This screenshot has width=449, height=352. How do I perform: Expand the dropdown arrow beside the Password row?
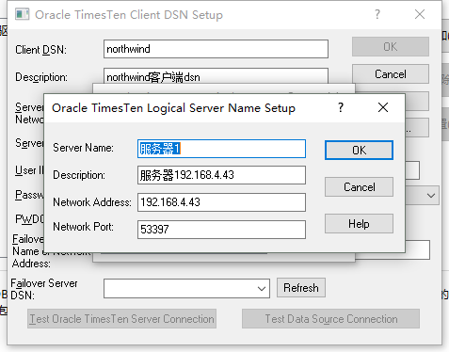click(431, 196)
